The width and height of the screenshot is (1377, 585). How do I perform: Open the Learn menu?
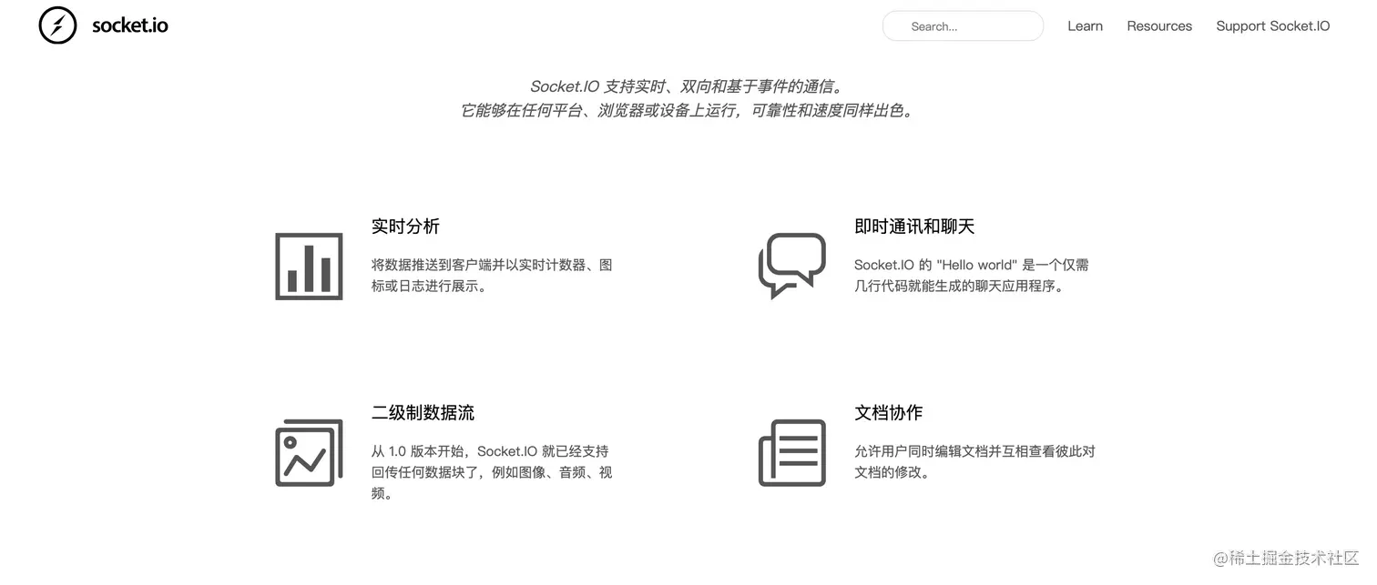[x=1085, y=25]
